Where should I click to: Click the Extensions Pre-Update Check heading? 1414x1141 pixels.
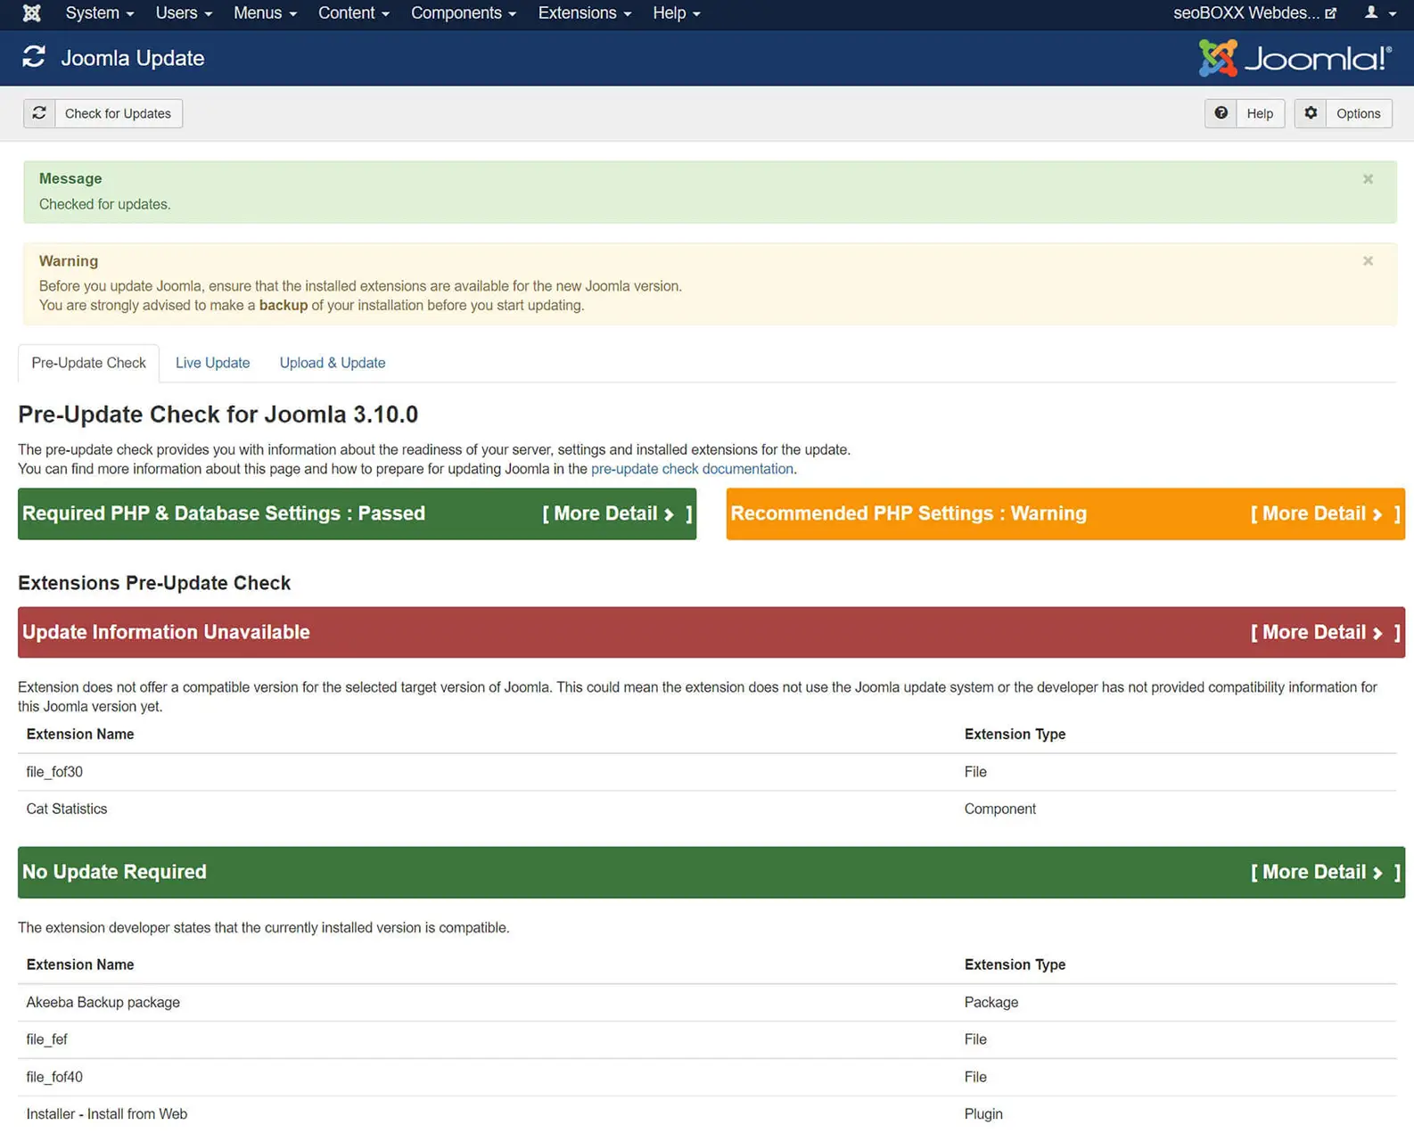click(x=154, y=583)
